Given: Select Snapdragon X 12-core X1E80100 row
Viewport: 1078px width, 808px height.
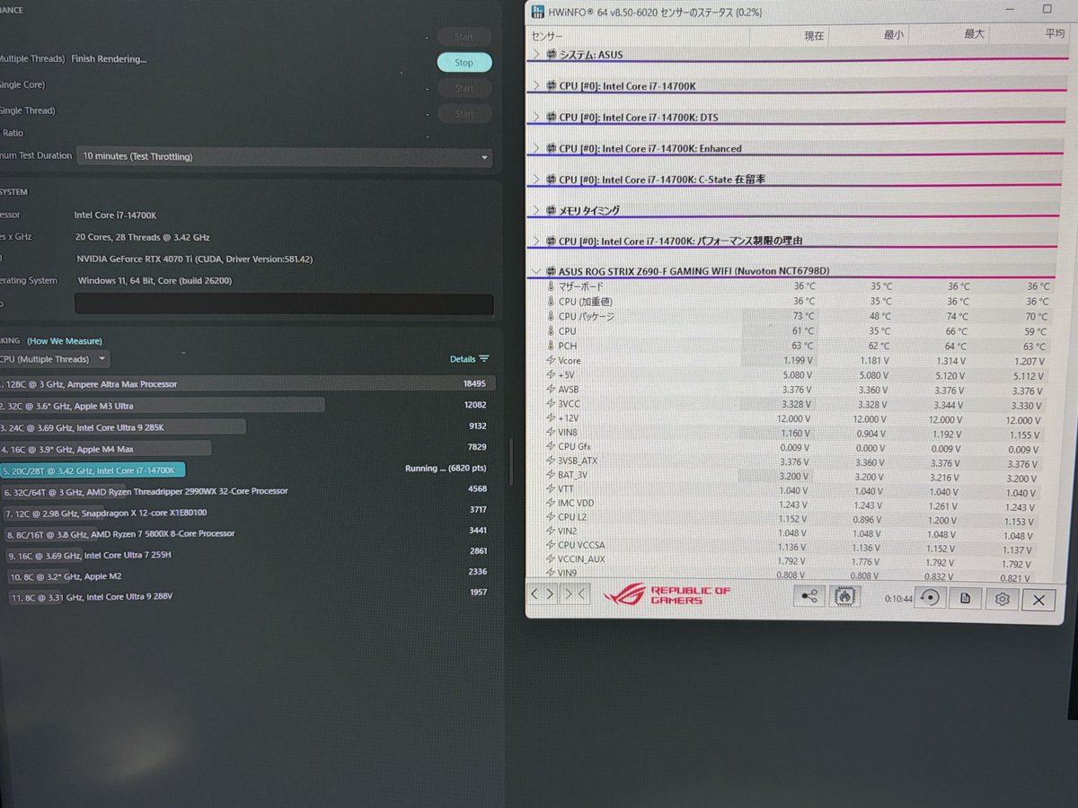Looking at the screenshot, I should (x=247, y=513).
